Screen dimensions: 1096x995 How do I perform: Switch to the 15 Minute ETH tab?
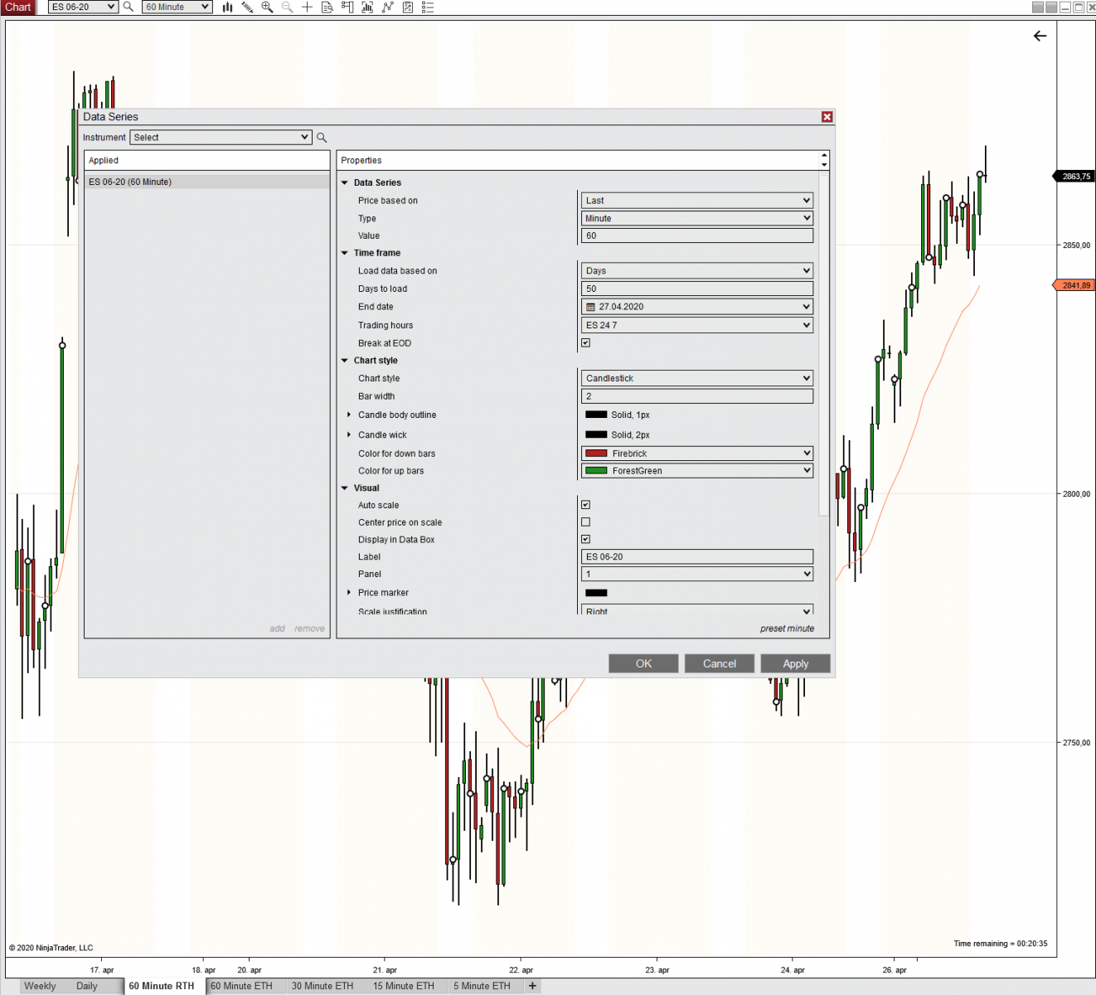[404, 986]
